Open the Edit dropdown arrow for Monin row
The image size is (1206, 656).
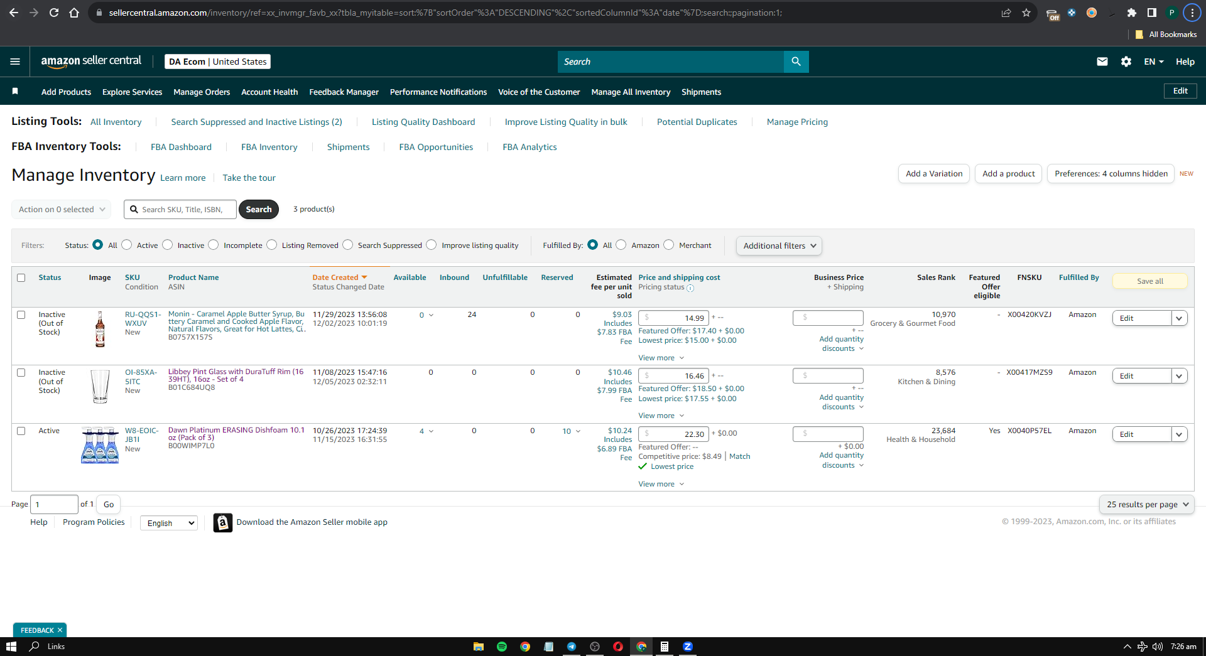(1179, 318)
